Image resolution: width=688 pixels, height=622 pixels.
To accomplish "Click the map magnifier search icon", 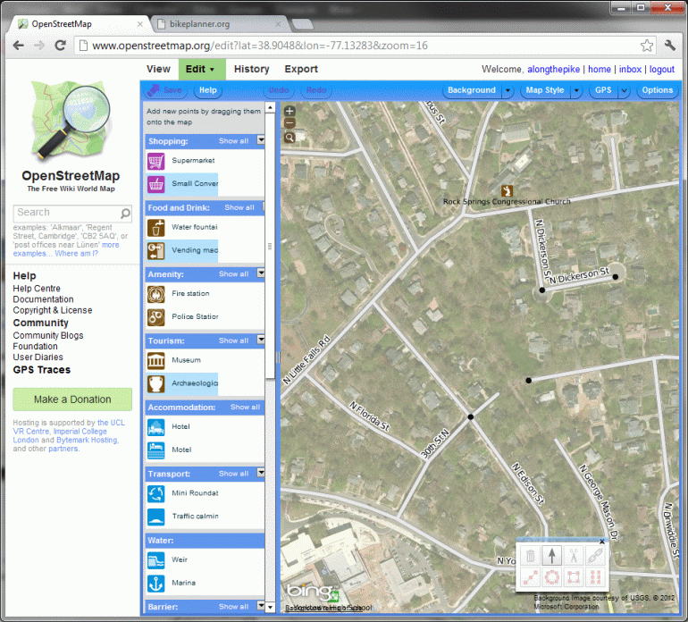I will click(x=289, y=138).
